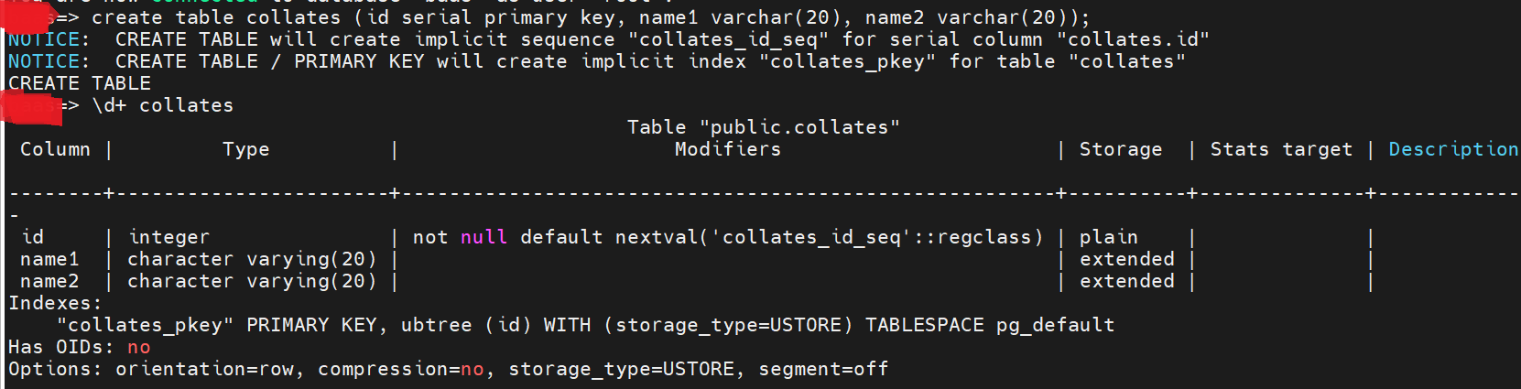
Task: Click the "\d+ collates" command
Action: coord(163,105)
